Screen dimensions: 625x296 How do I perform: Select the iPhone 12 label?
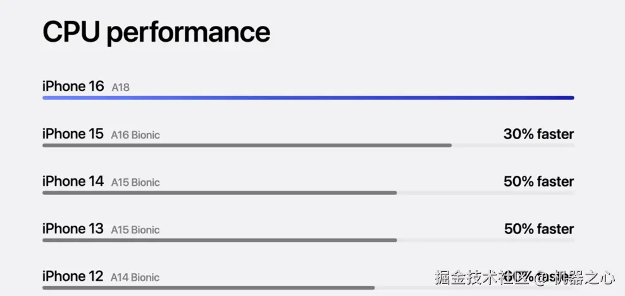pyautogui.click(x=73, y=276)
